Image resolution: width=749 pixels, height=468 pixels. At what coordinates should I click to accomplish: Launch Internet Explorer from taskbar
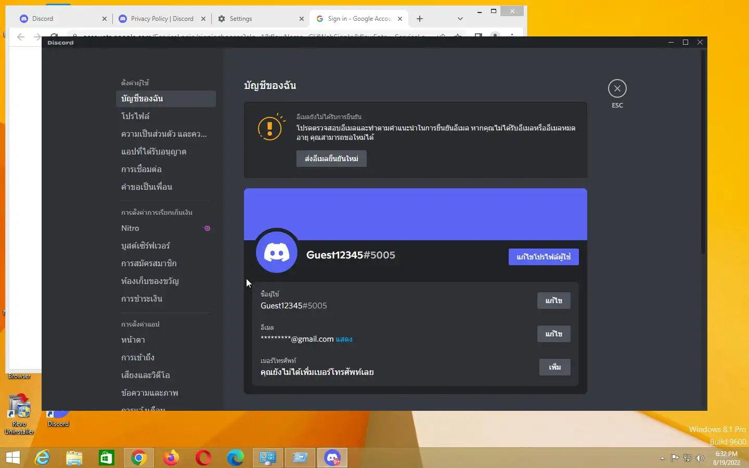pos(42,458)
